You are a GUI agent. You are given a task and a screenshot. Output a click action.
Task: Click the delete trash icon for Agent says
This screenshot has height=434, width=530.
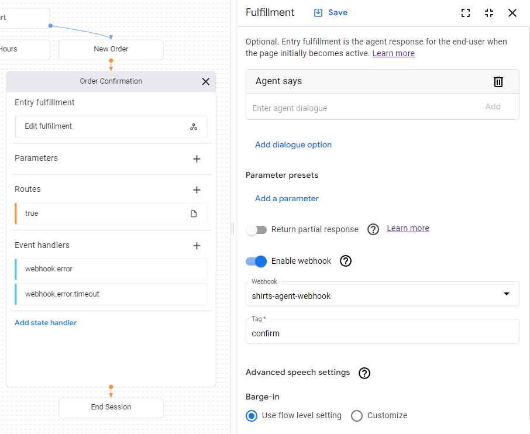(x=498, y=82)
